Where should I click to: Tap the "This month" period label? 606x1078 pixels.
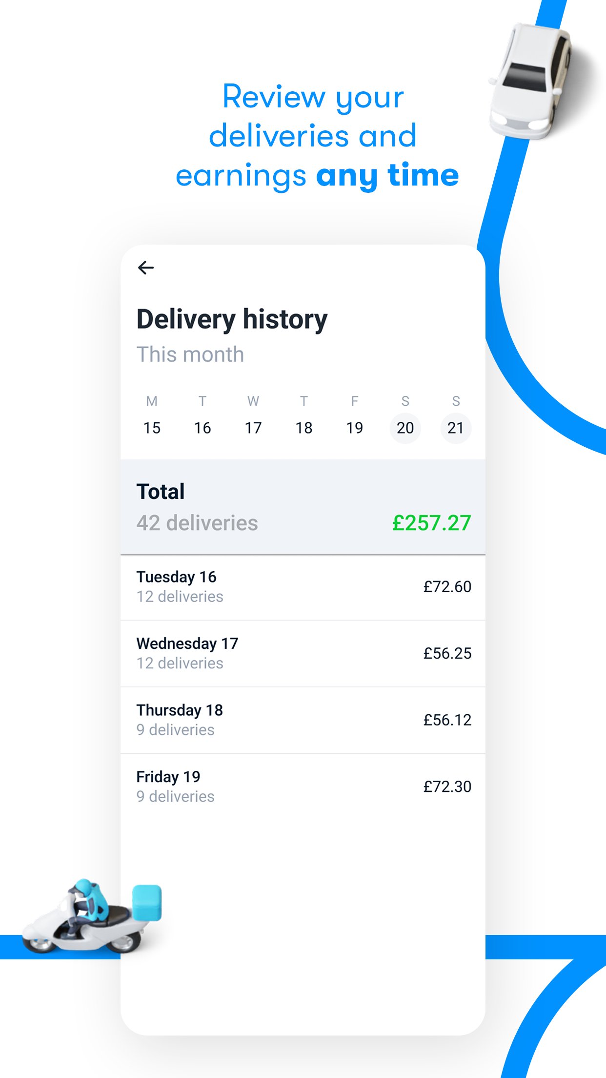coord(190,354)
